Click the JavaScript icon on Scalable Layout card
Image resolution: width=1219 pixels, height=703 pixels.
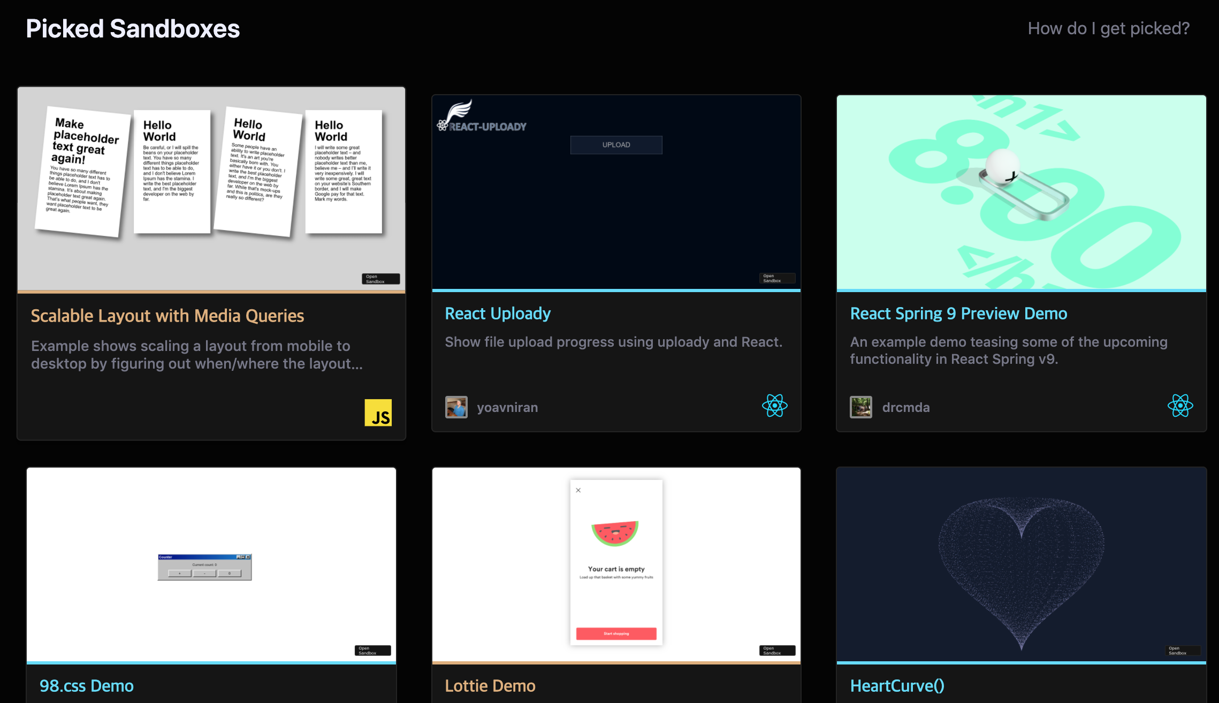(x=378, y=412)
